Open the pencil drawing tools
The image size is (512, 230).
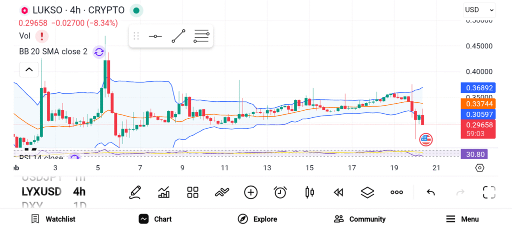pos(134,192)
